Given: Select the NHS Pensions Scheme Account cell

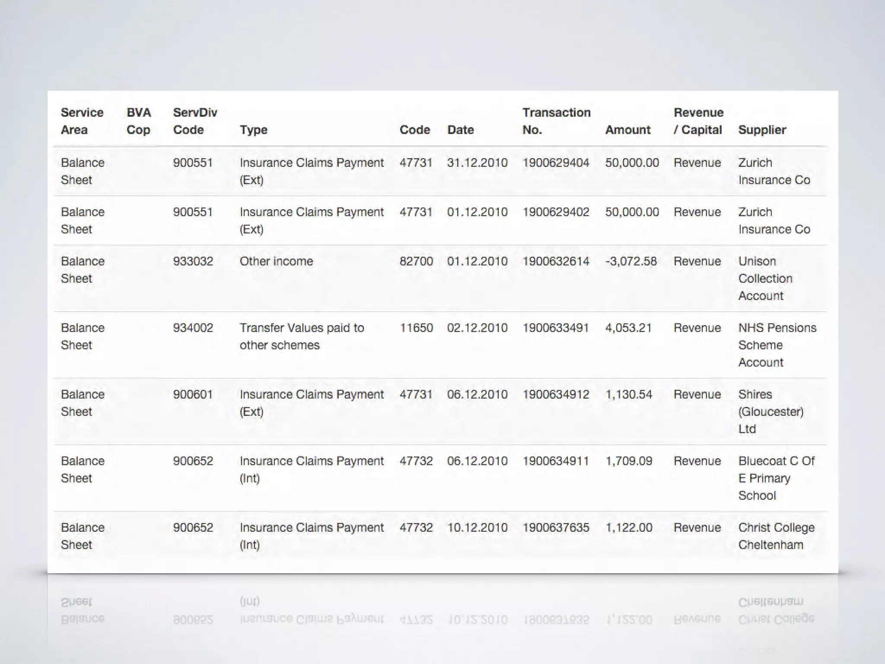Looking at the screenshot, I should click(x=777, y=345).
